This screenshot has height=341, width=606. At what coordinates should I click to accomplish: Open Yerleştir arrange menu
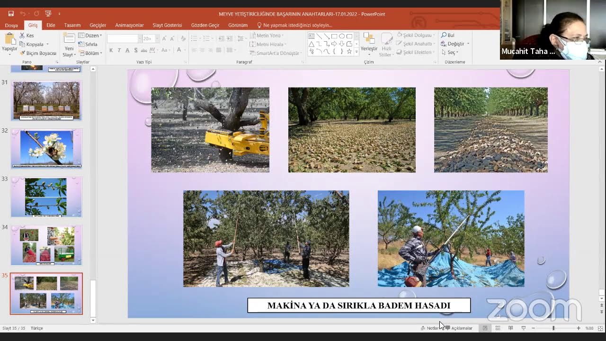click(369, 45)
